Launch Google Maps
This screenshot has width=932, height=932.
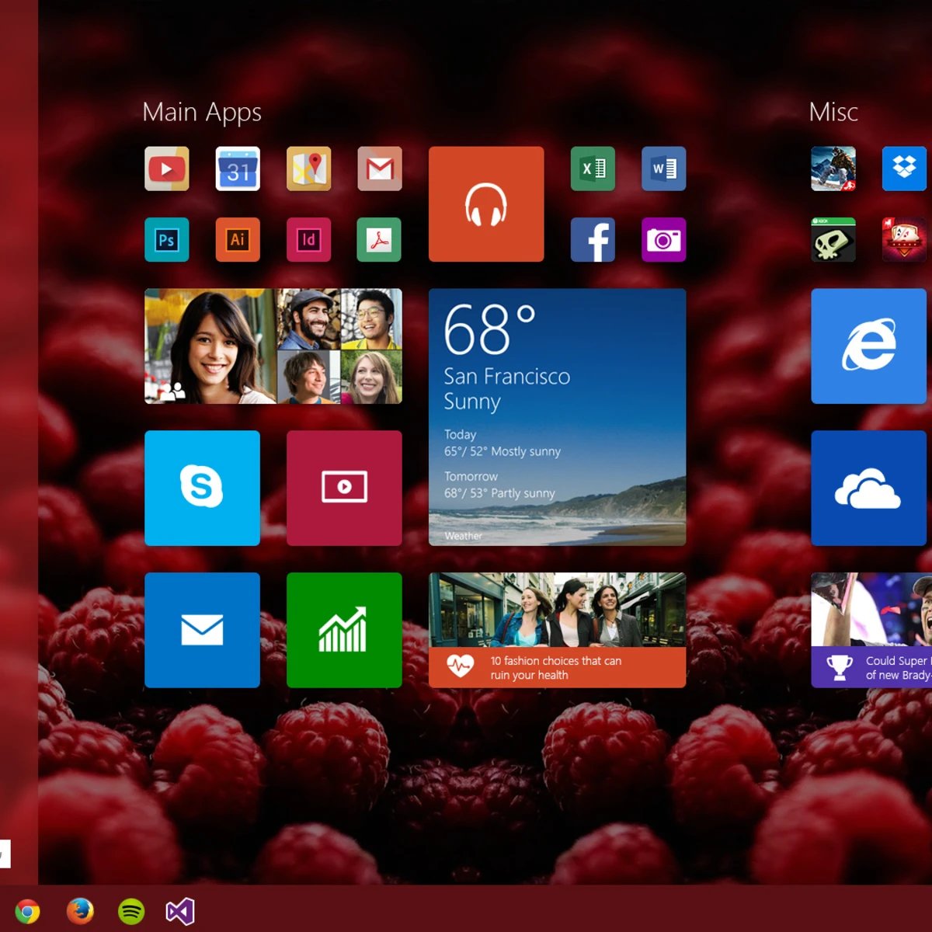click(x=308, y=169)
